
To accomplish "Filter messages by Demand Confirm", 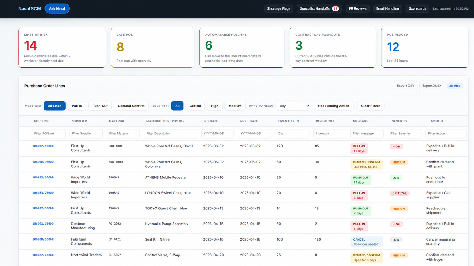I will 131,106.
